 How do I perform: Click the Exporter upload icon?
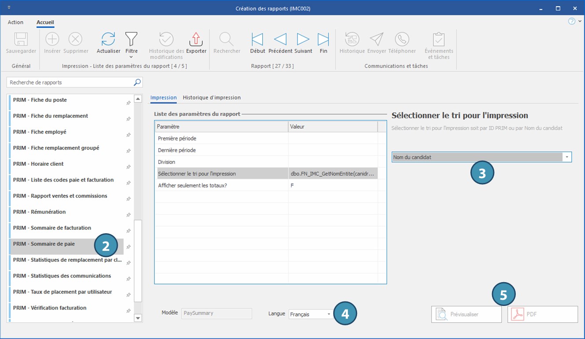click(x=196, y=40)
